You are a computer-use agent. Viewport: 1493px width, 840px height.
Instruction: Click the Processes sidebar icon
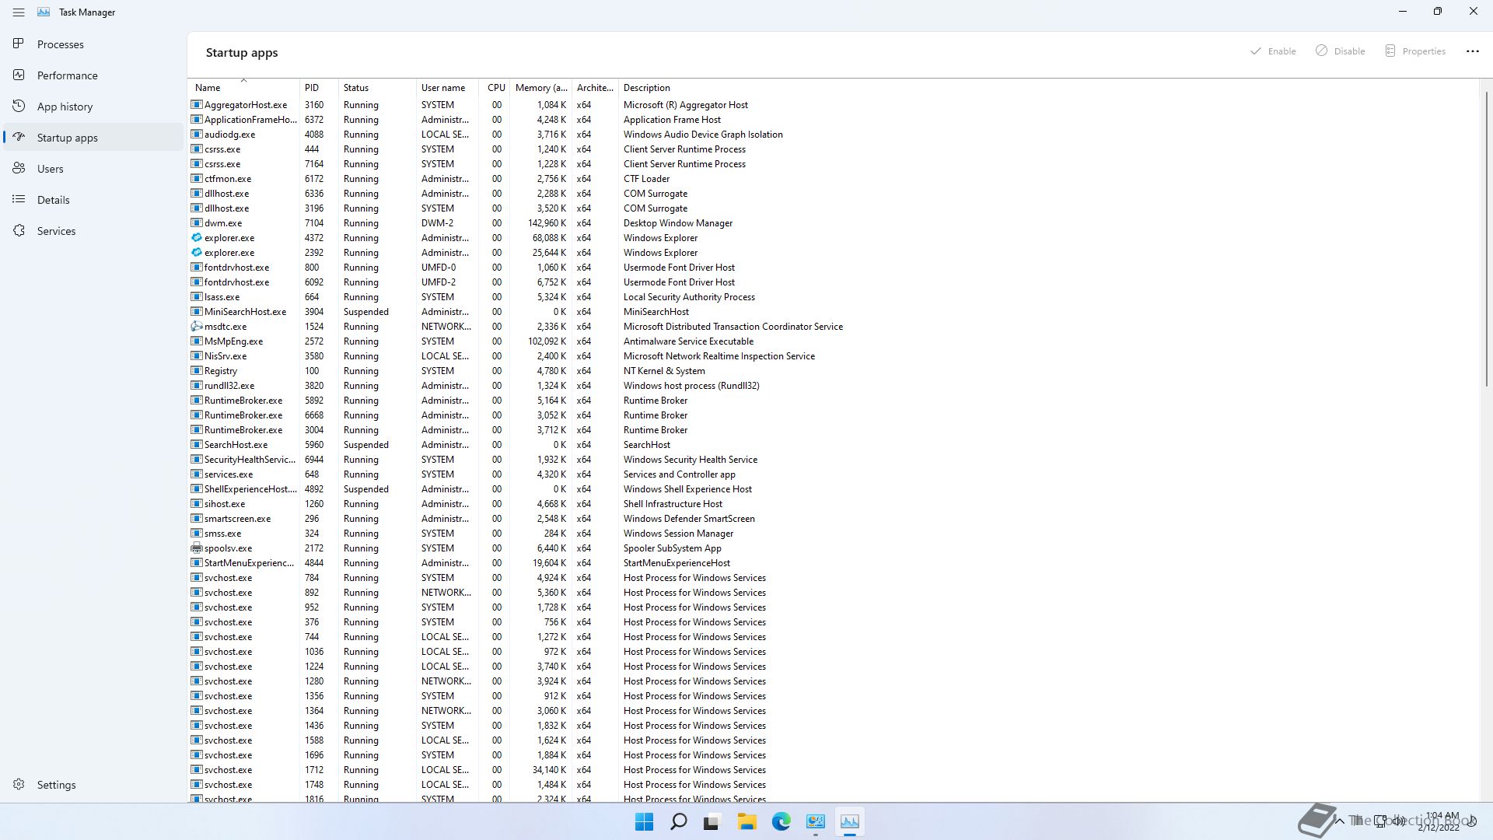point(19,44)
